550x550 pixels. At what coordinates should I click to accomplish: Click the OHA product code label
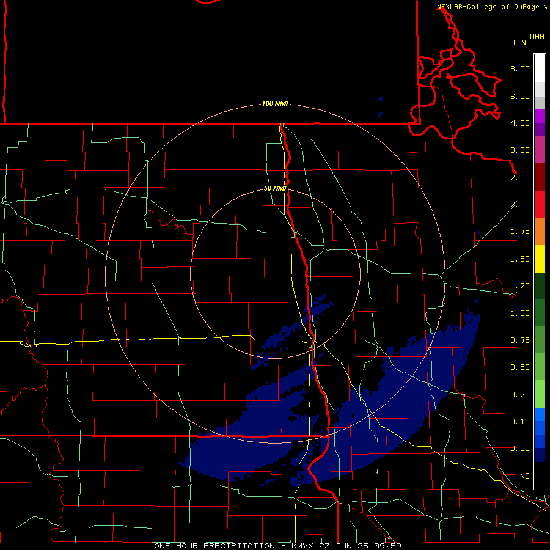[x=537, y=37]
